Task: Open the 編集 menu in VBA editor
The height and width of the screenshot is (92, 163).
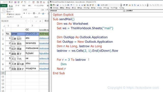Action: (x=62, y=8)
